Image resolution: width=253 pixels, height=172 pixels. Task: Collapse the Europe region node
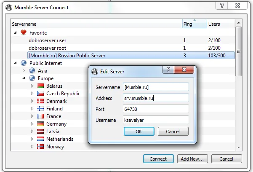[24, 78]
